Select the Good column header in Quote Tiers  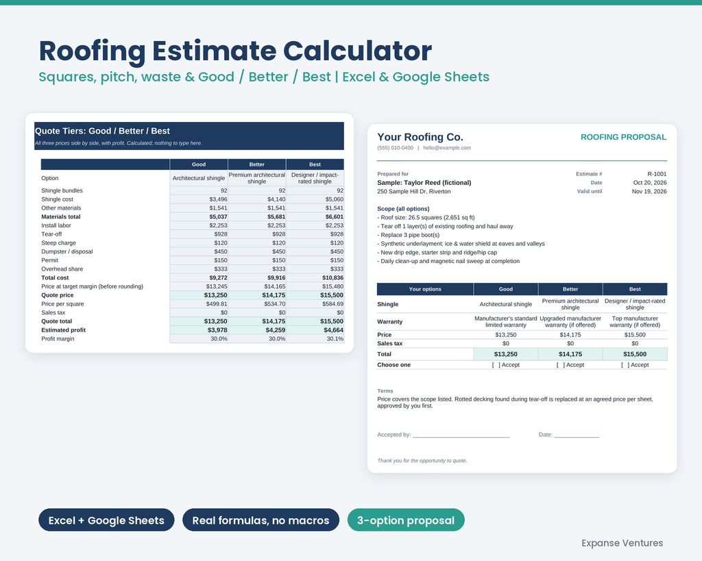[x=199, y=164]
